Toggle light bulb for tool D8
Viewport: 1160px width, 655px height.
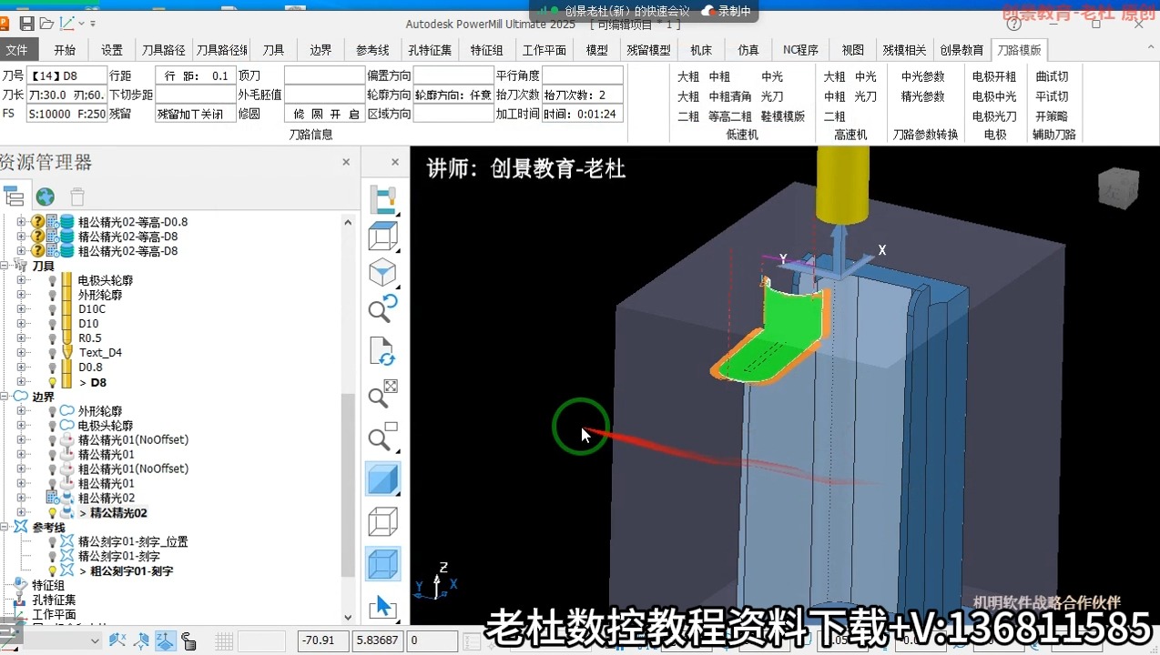(52, 382)
